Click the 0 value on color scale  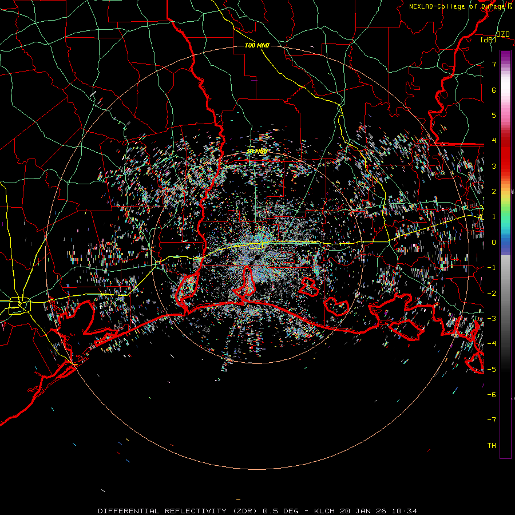[494, 243]
